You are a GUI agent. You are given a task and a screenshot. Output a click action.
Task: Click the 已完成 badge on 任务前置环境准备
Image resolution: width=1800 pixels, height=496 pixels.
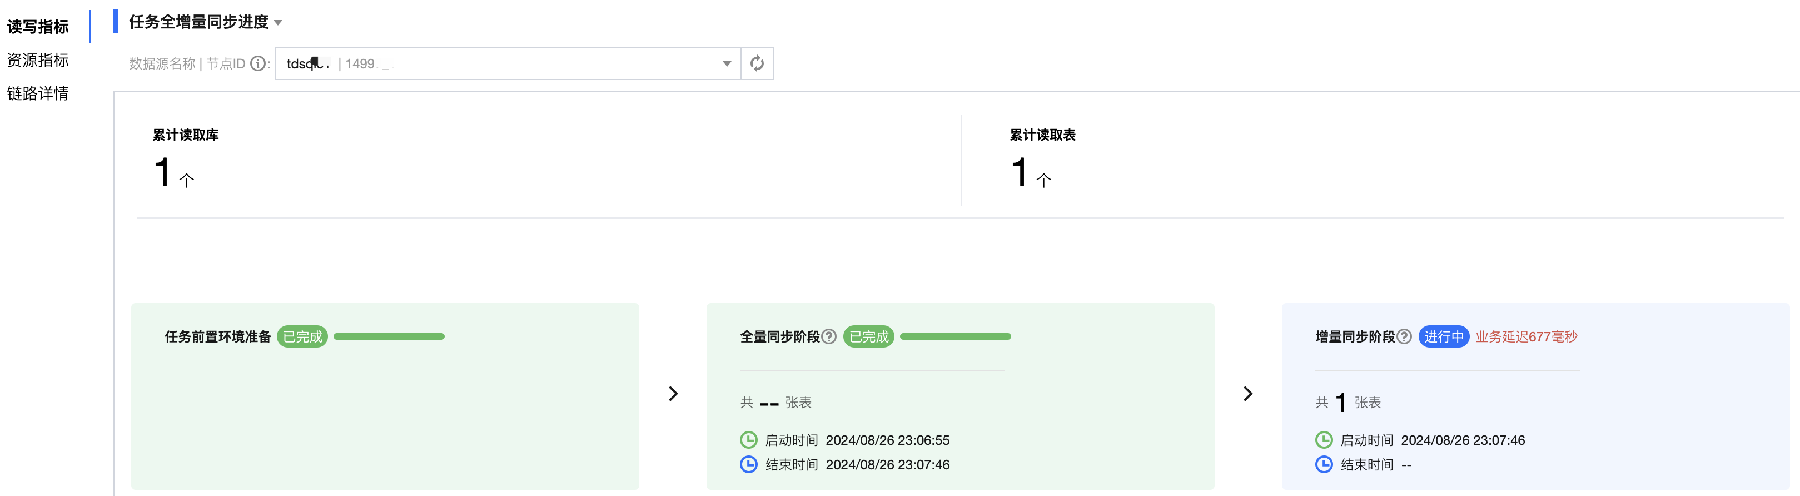point(302,337)
